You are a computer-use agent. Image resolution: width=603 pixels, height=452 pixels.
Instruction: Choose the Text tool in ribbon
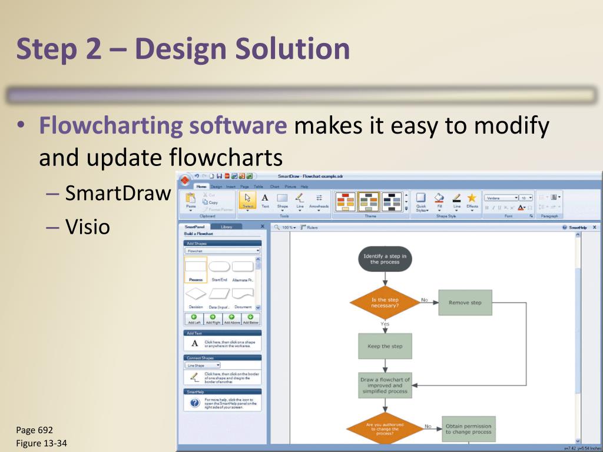pyautogui.click(x=265, y=201)
